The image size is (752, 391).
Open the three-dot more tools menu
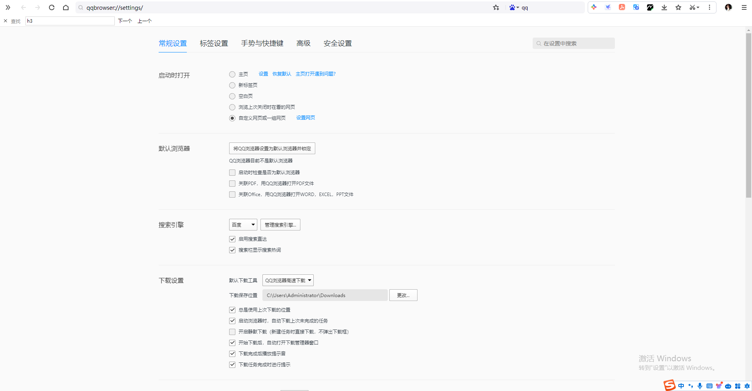(x=709, y=7)
